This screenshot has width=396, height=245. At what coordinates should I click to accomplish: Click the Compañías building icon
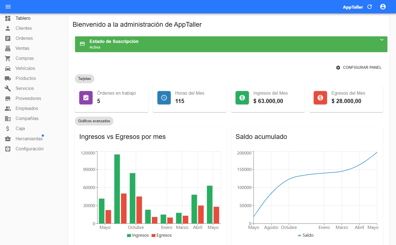click(x=8, y=119)
